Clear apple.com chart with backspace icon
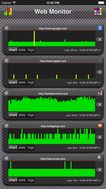This screenshot has width=106, height=189. (99, 72)
